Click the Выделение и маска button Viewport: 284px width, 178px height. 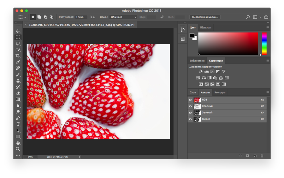[x=205, y=17]
